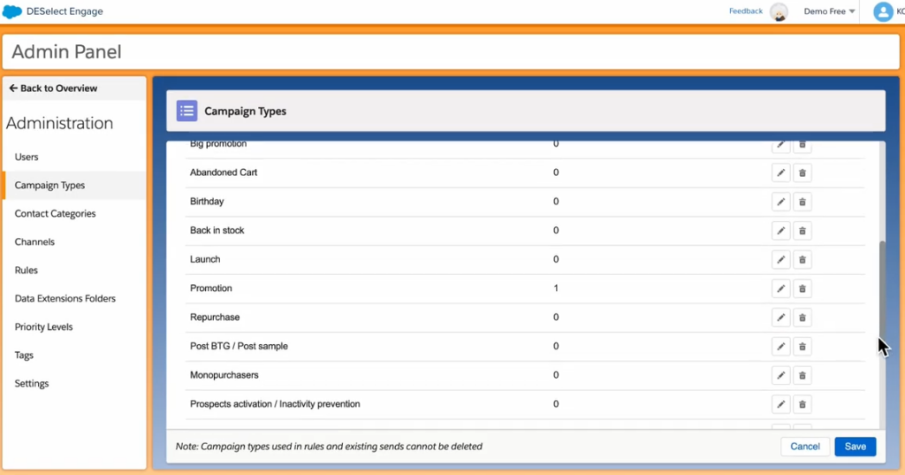
Task: Click the Salesforce cloud logo
Action: coord(12,11)
